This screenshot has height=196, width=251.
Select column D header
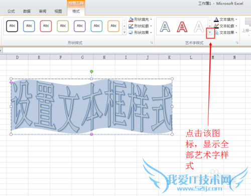click(x=18, y=57)
